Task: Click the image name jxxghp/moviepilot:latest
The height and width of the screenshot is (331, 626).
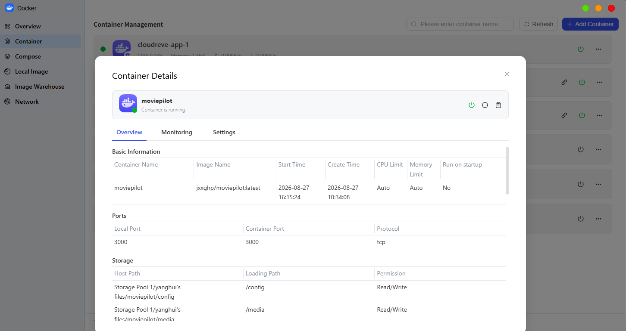Action: pyautogui.click(x=228, y=188)
